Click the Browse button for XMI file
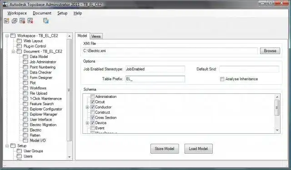The width and height of the screenshot is (291, 170). point(270,51)
